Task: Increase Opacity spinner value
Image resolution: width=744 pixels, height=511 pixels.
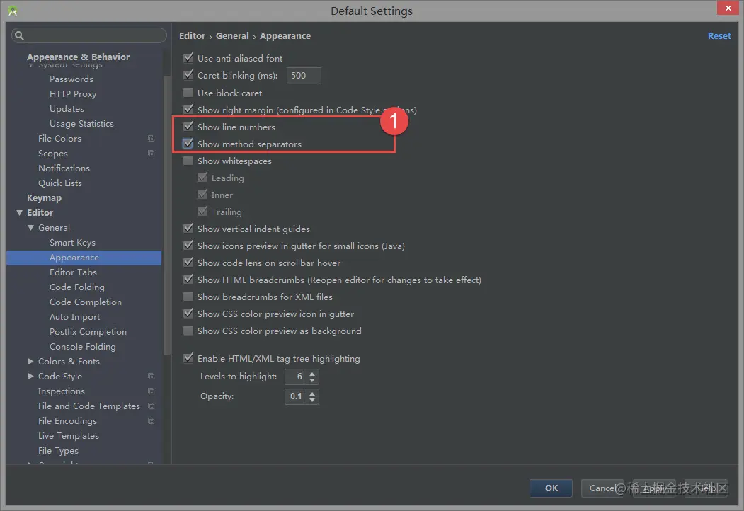Action: [312, 394]
